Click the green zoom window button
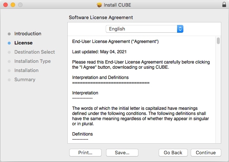 [20, 5]
